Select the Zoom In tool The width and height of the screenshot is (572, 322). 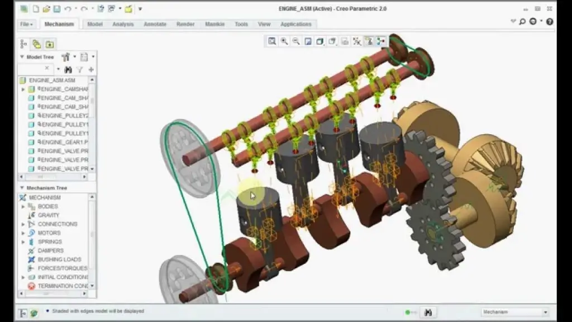click(284, 40)
